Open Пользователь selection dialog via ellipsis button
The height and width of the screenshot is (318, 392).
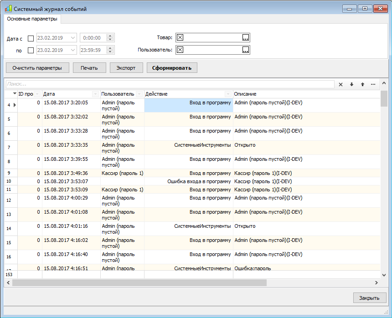(x=246, y=50)
